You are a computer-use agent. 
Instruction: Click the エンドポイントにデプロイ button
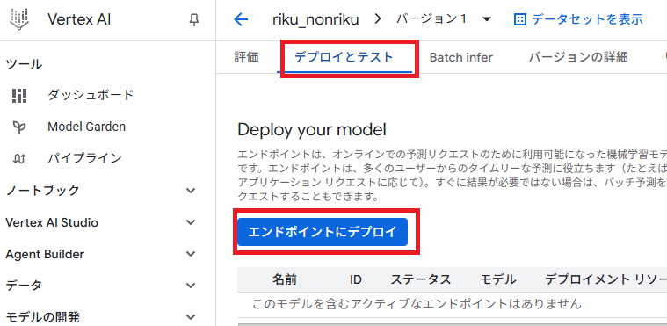[x=323, y=232]
